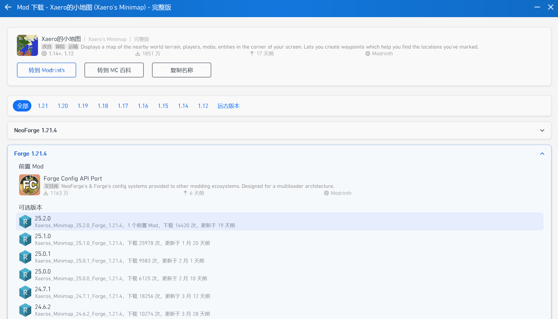Select version 25.0.1 download entry

click(279, 257)
